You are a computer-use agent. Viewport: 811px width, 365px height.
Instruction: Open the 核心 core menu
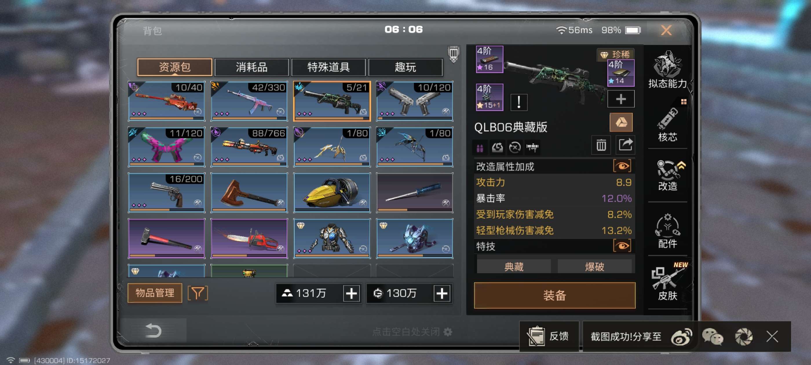pos(667,124)
